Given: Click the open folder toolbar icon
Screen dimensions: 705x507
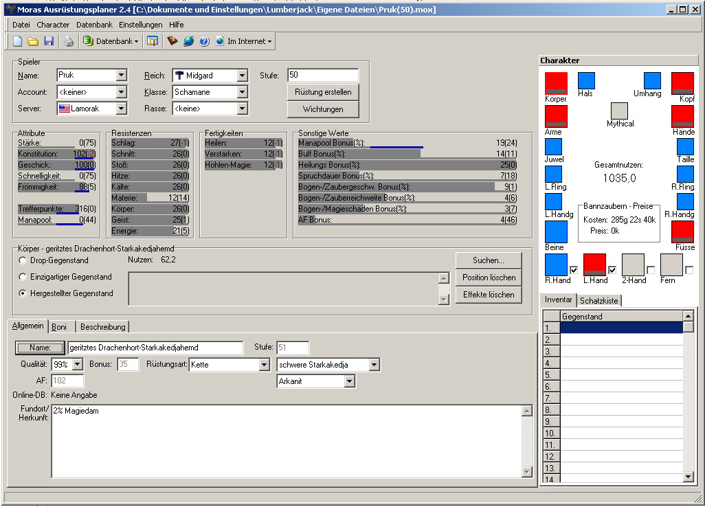Looking at the screenshot, I should pyautogui.click(x=34, y=41).
